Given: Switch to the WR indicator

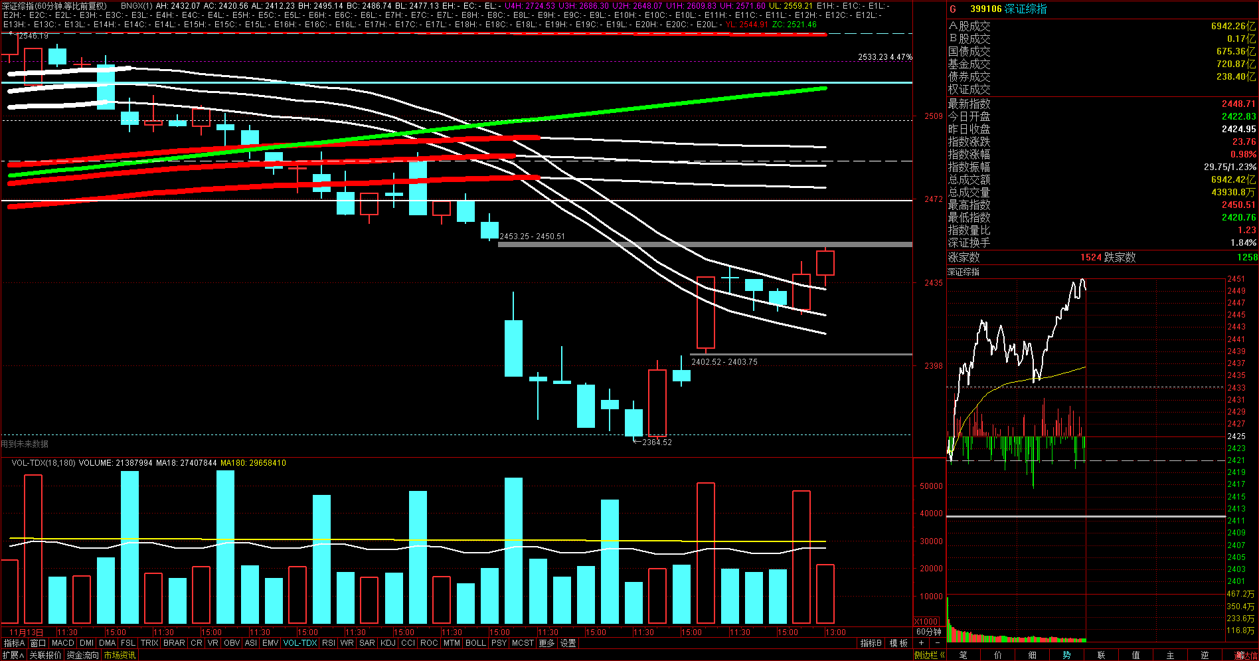Looking at the screenshot, I should pos(347,643).
